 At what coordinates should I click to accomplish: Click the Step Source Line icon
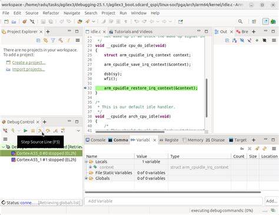click(x=40, y=130)
